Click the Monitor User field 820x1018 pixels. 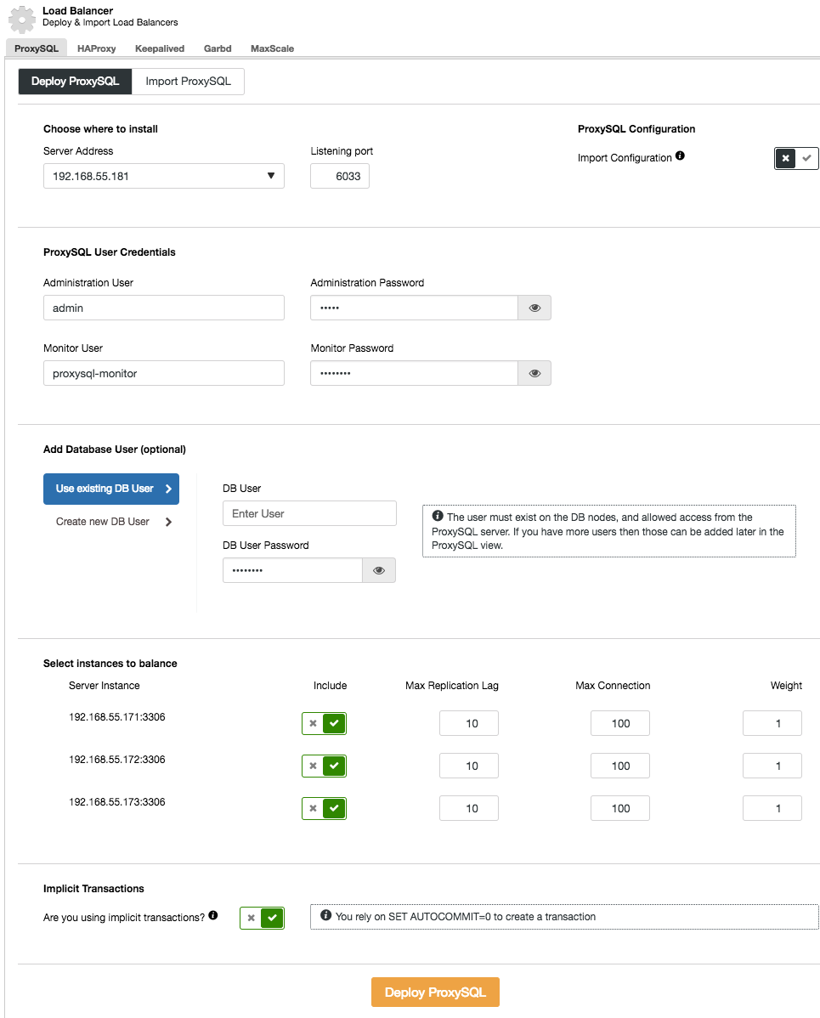point(164,373)
